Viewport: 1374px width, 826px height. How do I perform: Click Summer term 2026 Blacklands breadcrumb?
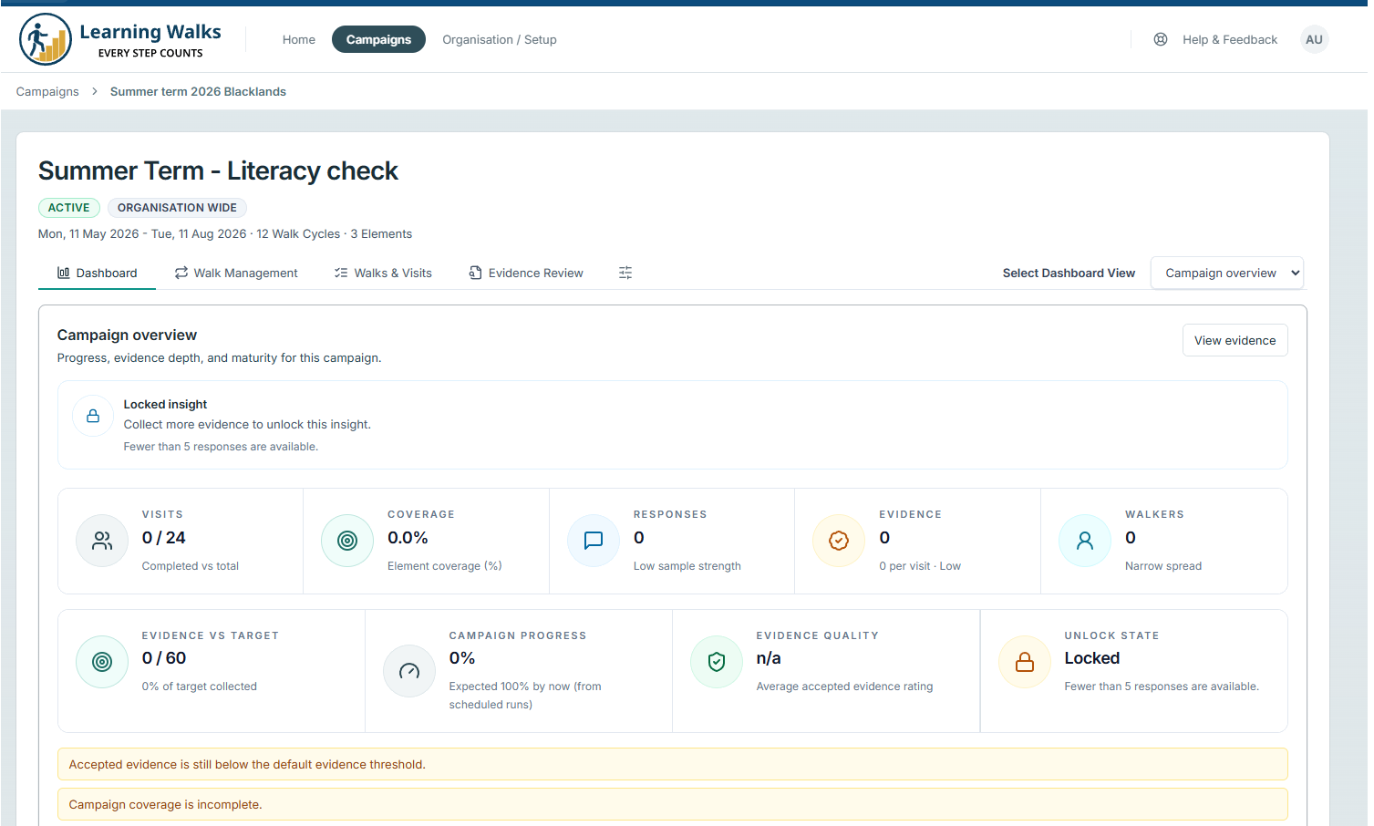198,91
